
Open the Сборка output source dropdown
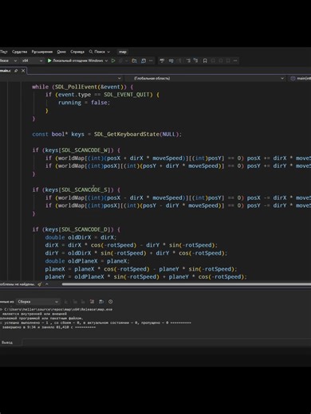point(38,302)
